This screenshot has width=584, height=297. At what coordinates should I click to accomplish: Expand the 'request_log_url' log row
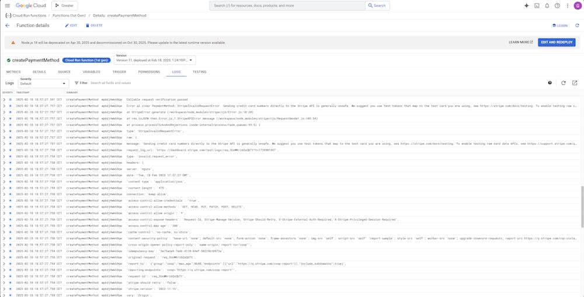(4, 150)
